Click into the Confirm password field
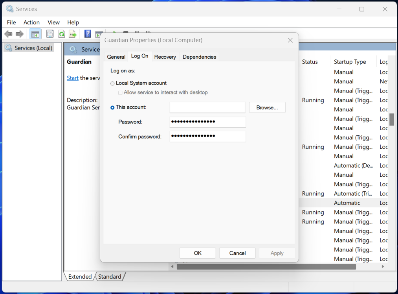398x294 pixels. pyautogui.click(x=207, y=136)
